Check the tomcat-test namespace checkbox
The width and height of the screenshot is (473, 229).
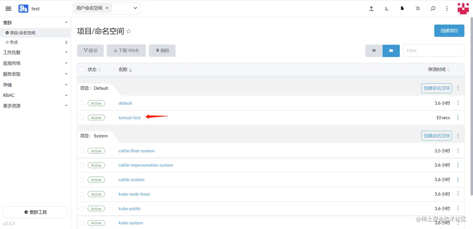tap(82, 118)
